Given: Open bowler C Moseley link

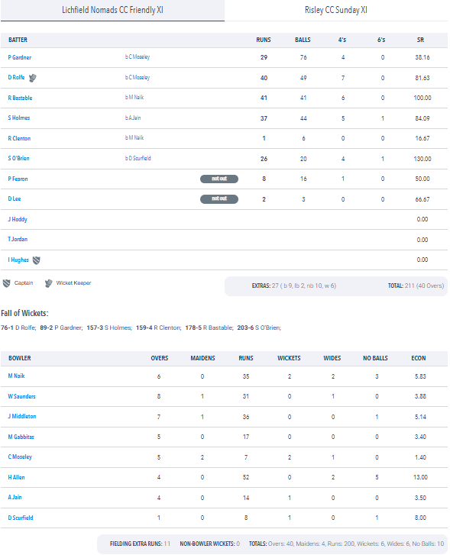Looking at the screenshot, I should pyautogui.click(x=20, y=457).
